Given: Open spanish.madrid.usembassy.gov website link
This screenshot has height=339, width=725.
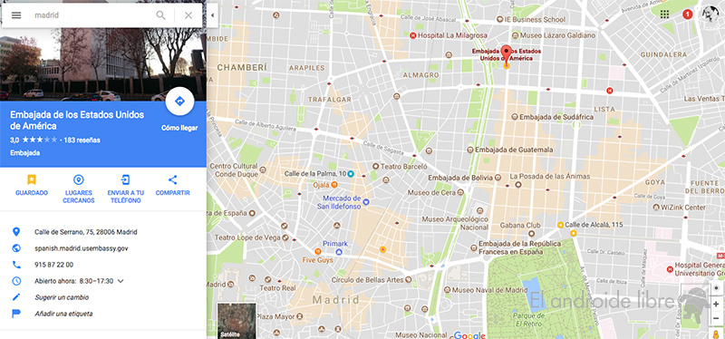Looking at the screenshot, I should [81, 248].
